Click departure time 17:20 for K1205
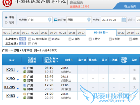140x105 pixels. 49,85
